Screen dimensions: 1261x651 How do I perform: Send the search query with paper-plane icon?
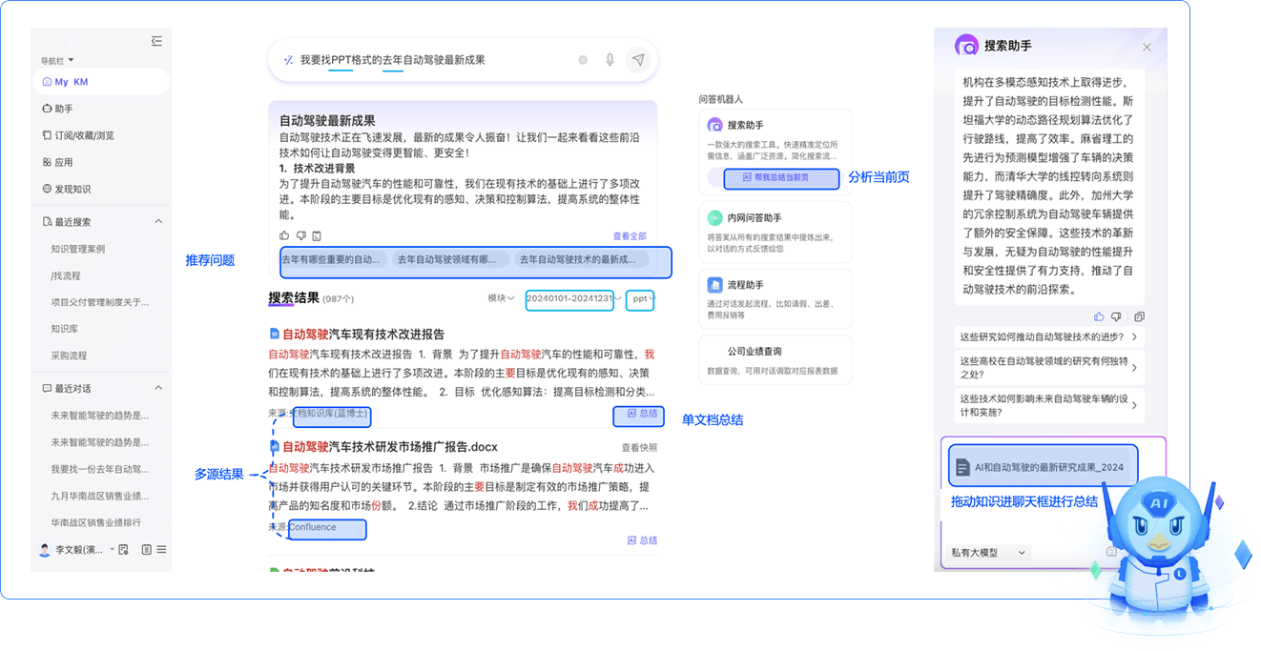click(638, 60)
